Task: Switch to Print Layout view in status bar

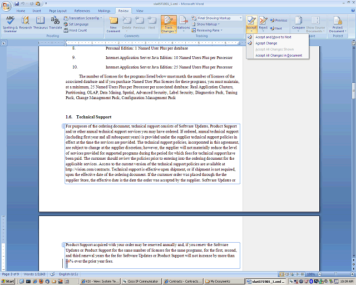Action: (282, 274)
